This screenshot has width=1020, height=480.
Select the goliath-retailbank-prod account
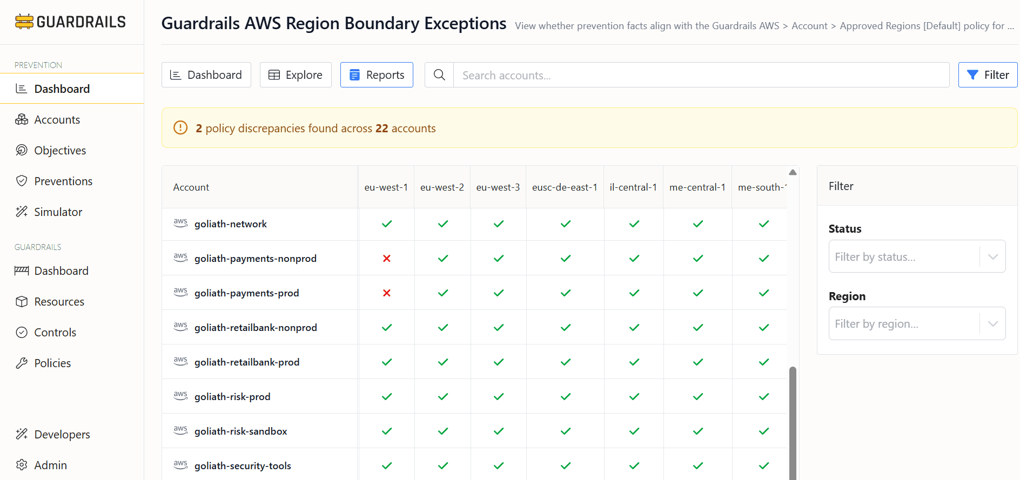(246, 362)
